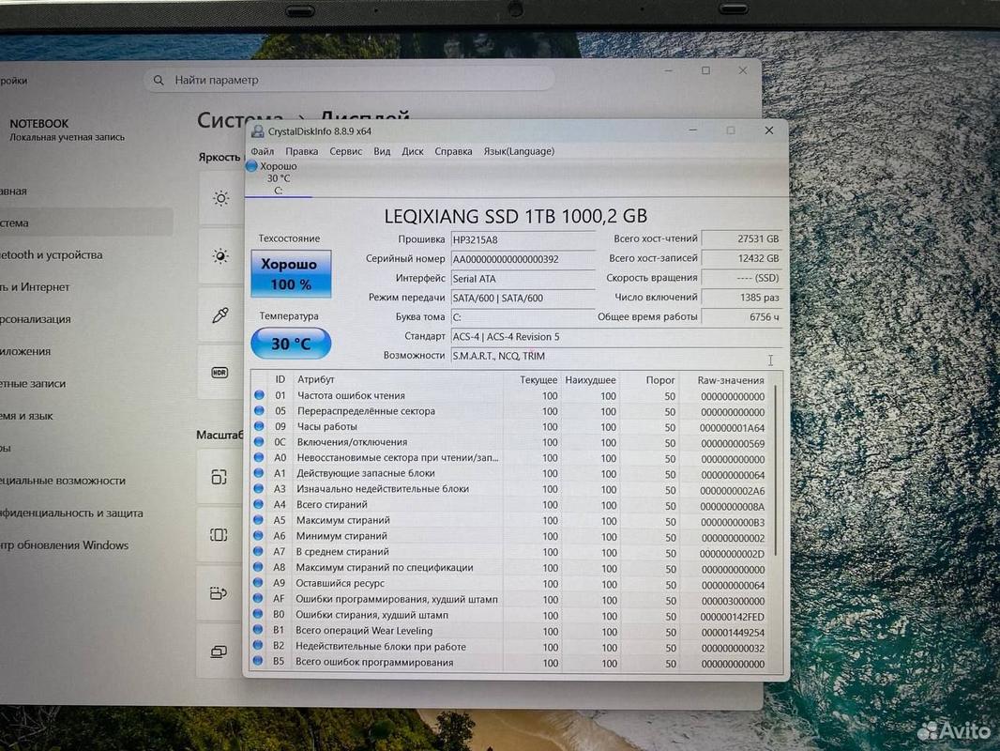Click the status dot for attribute AF

258,599
